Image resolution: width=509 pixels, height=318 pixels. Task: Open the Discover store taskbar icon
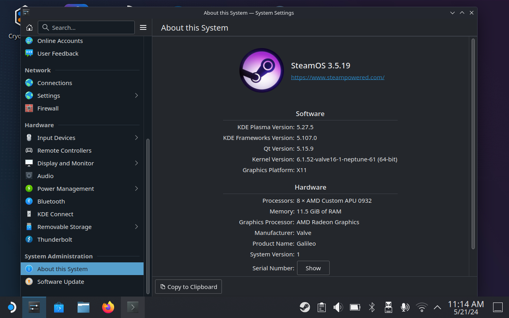[x=59, y=307]
